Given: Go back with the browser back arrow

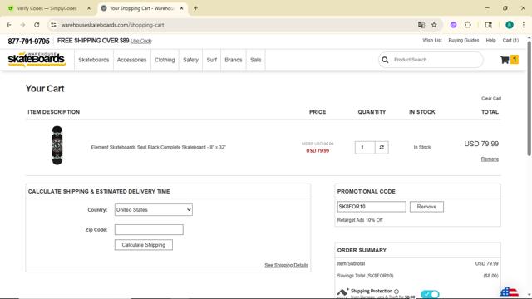Looking at the screenshot, I should coord(9,25).
